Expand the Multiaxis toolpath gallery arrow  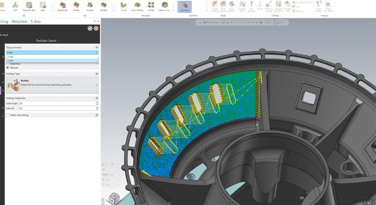pyautogui.click(x=173, y=10)
